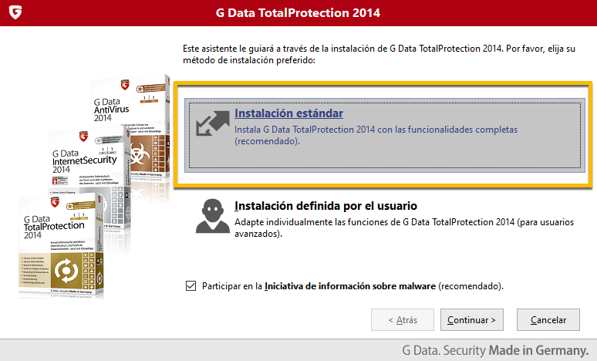Click the standard installation description text
The width and height of the screenshot is (597, 361).
point(376,135)
